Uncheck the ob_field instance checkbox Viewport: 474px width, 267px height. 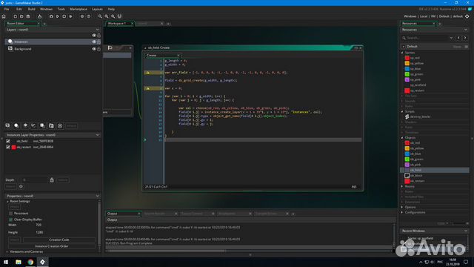(8, 141)
